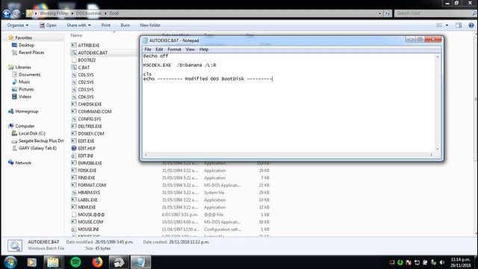Open the Notepad Help menu
Image resolution: width=478 pixels, height=269 pixels.
tap(204, 49)
